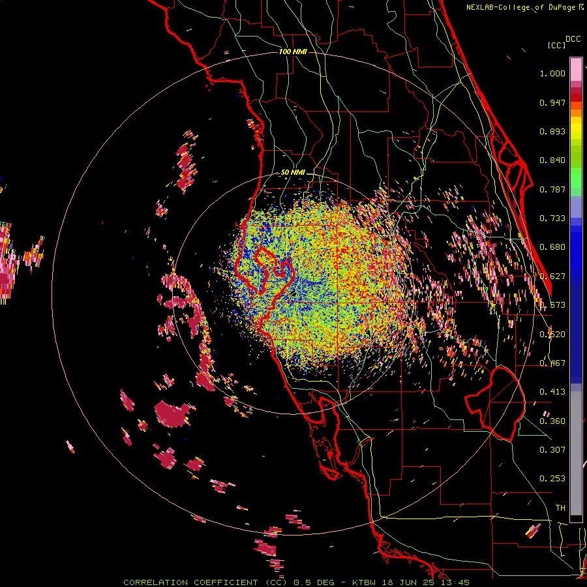Select the 0.573 color scale value
The width and height of the screenshot is (587, 587).
552,305
